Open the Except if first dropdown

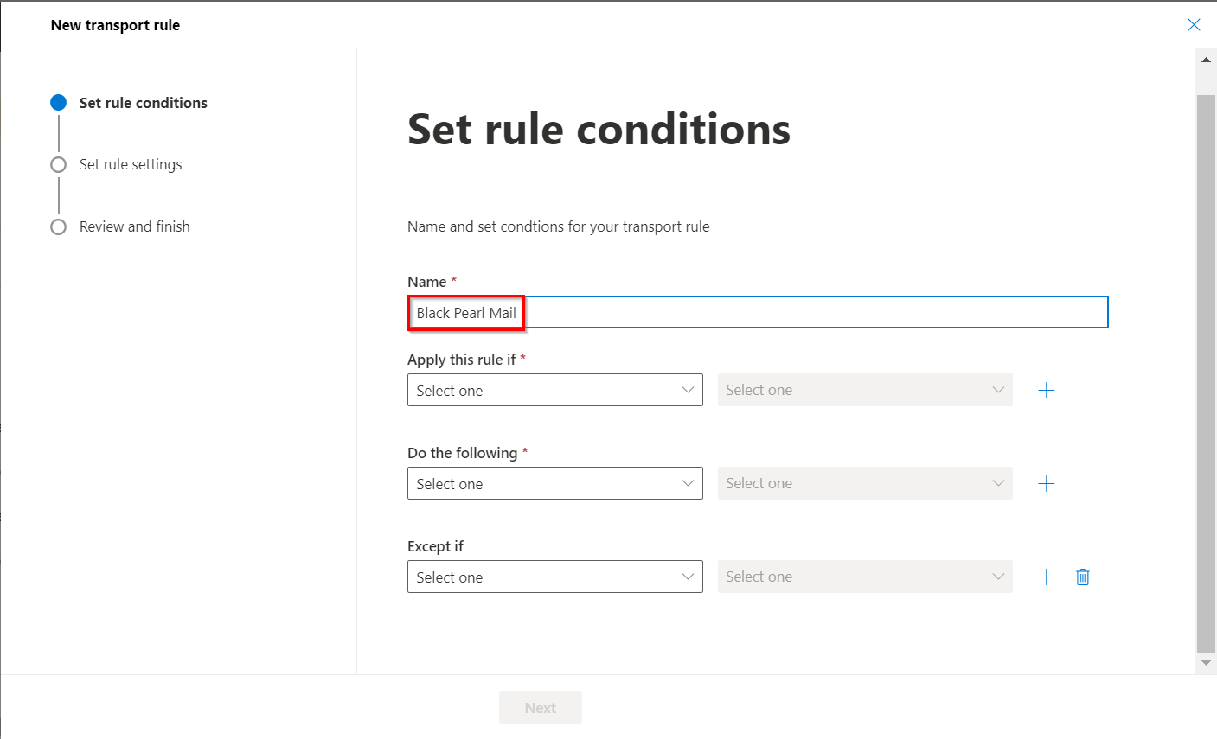[x=554, y=577]
